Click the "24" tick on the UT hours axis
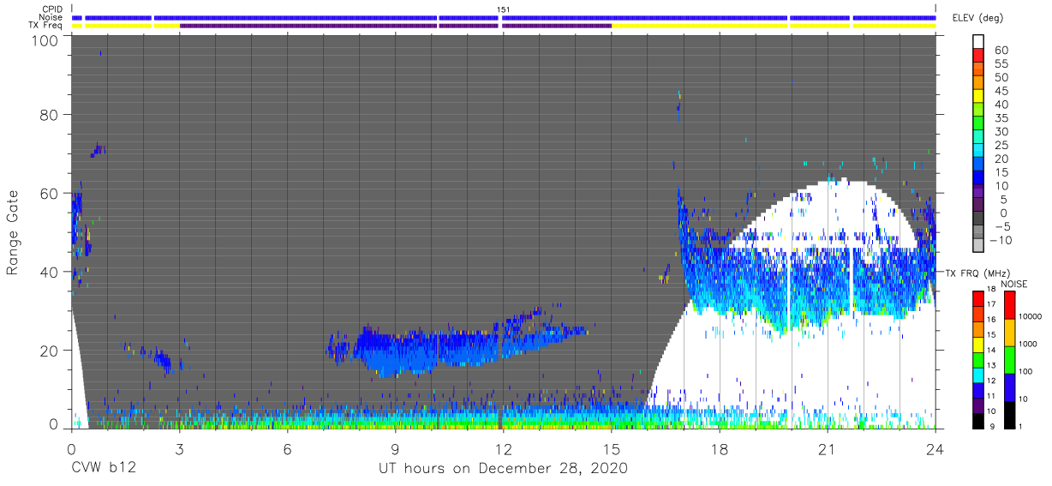The image size is (1052, 486). click(x=935, y=449)
